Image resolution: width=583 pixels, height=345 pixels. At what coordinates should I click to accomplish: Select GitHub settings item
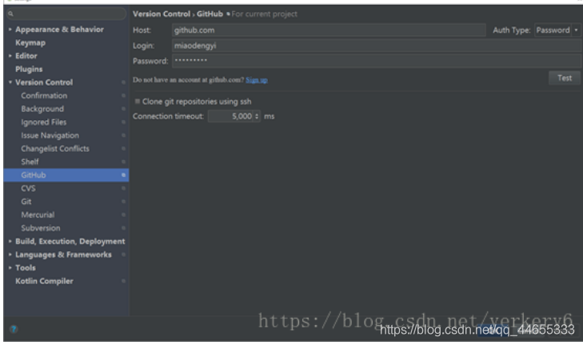(x=66, y=175)
